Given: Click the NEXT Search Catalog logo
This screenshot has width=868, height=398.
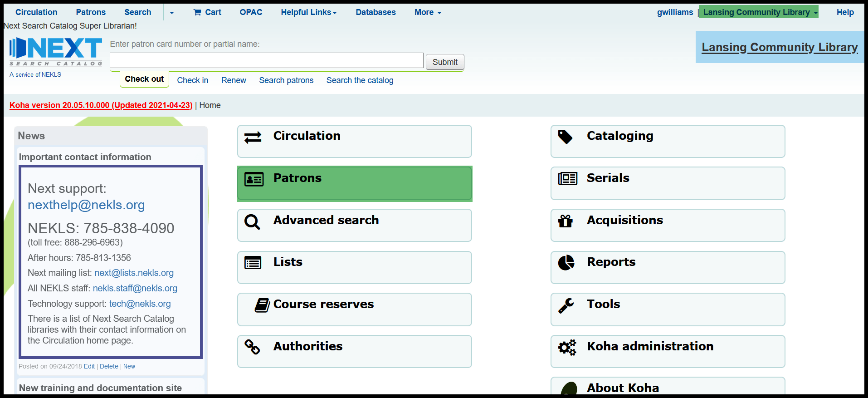Looking at the screenshot, I should pos(56,51).
